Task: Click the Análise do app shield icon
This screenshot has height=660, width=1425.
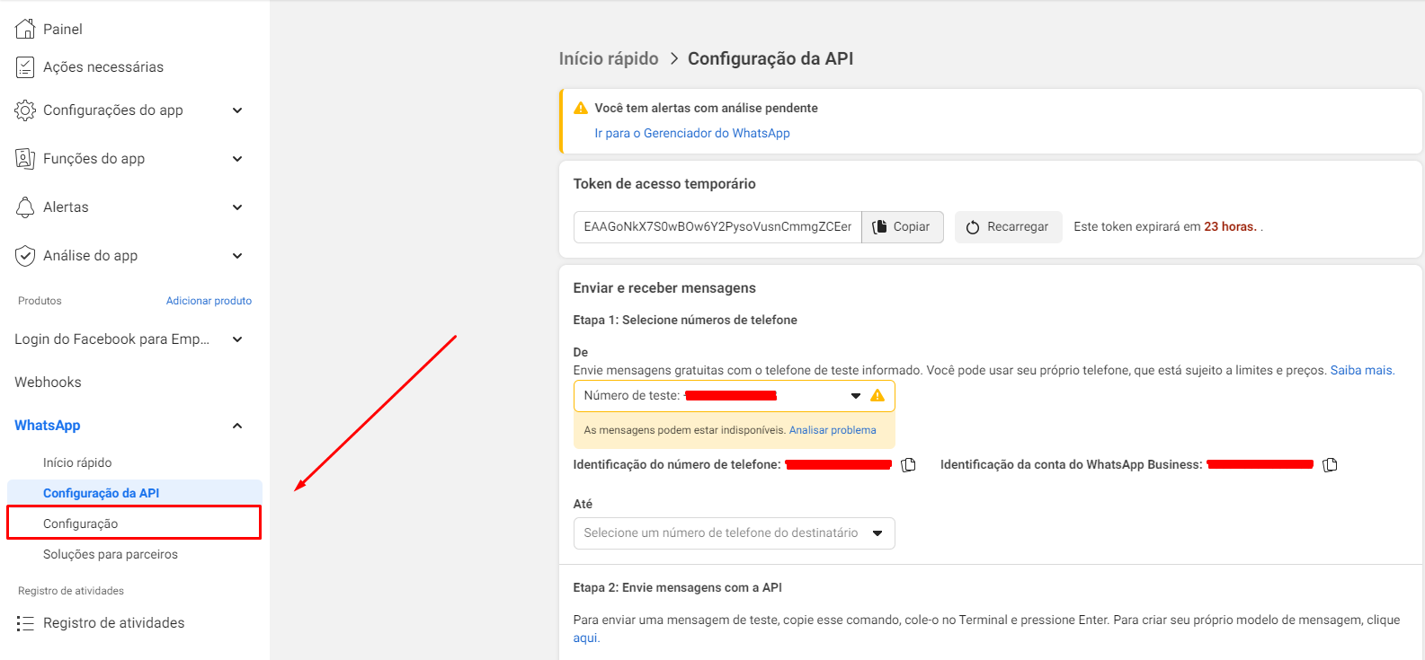Action: (25, 256)
